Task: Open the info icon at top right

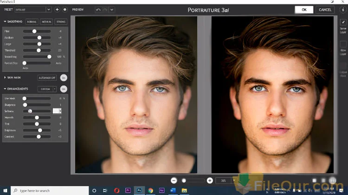Action: [343, 10]
